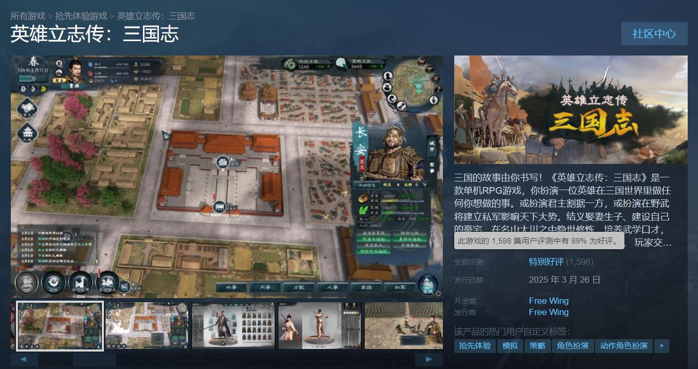Screen dimensions: 698x369
Task: Select the armor equipment screenshot thumbnail
Action: pos(233,326)
